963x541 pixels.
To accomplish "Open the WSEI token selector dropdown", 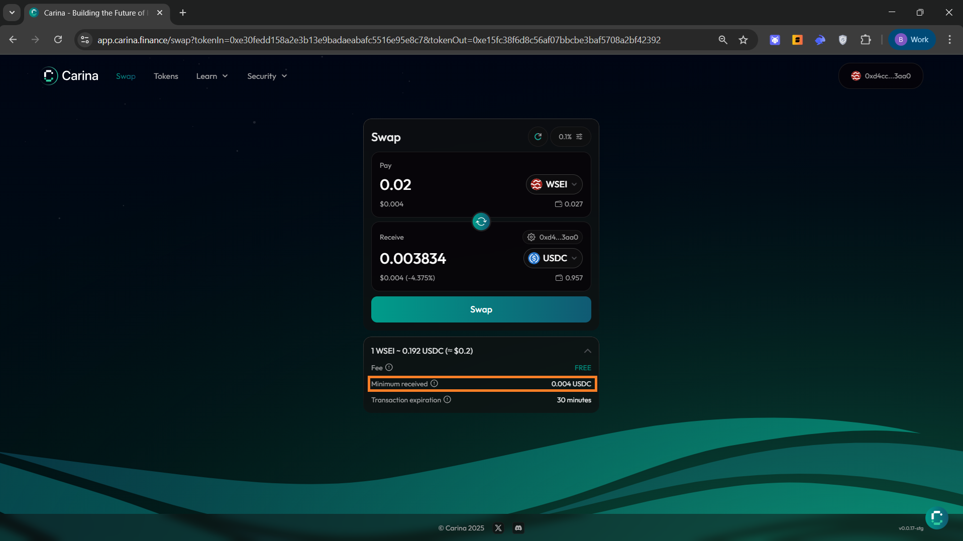I will [x=554, y=184].
